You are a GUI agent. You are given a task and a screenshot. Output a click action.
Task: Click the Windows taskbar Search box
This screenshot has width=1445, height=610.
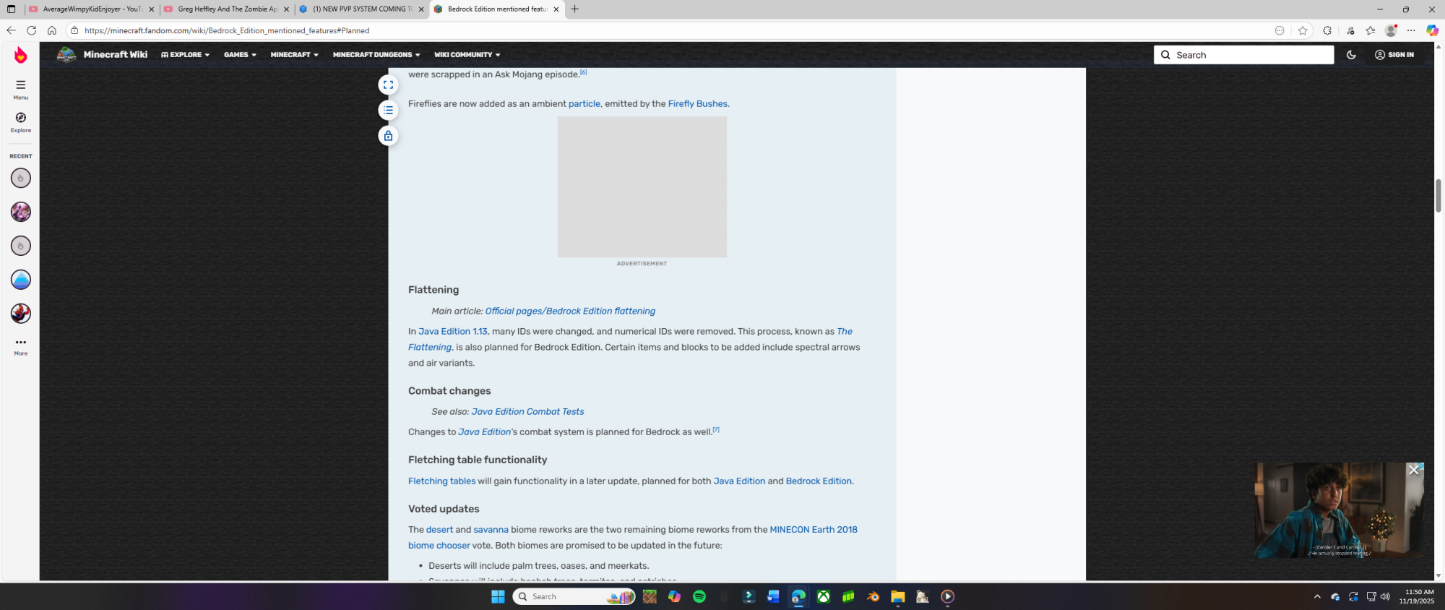[x=574, y=596]
